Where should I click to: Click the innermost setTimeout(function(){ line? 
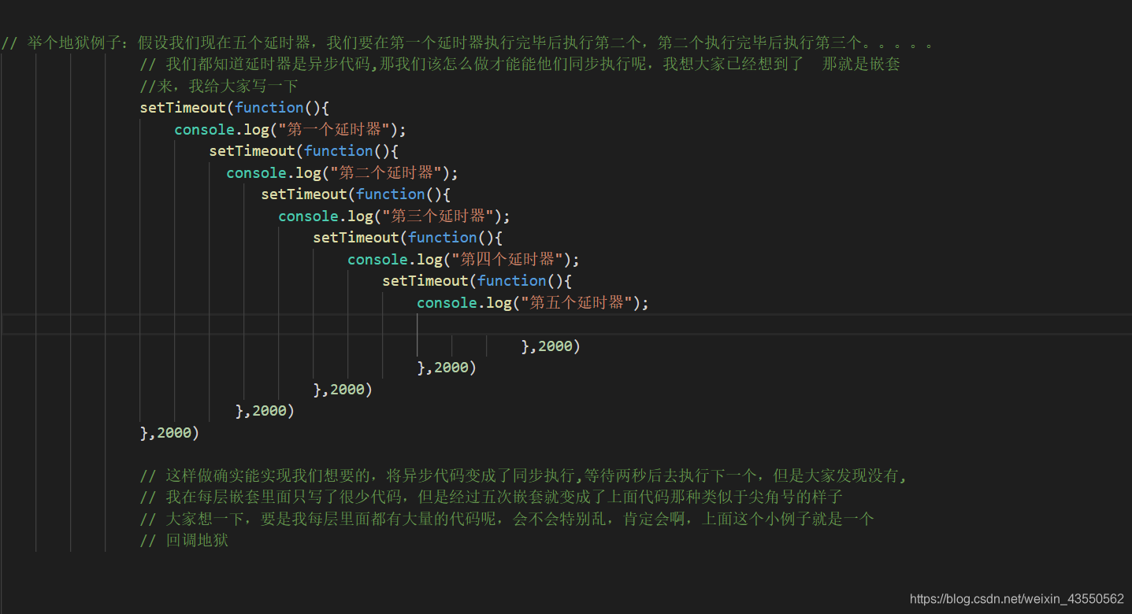click(x=477, y=281)
